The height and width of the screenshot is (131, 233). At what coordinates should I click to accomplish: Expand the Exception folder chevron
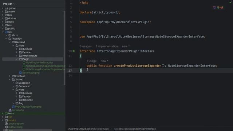click(x=13, y=83)
